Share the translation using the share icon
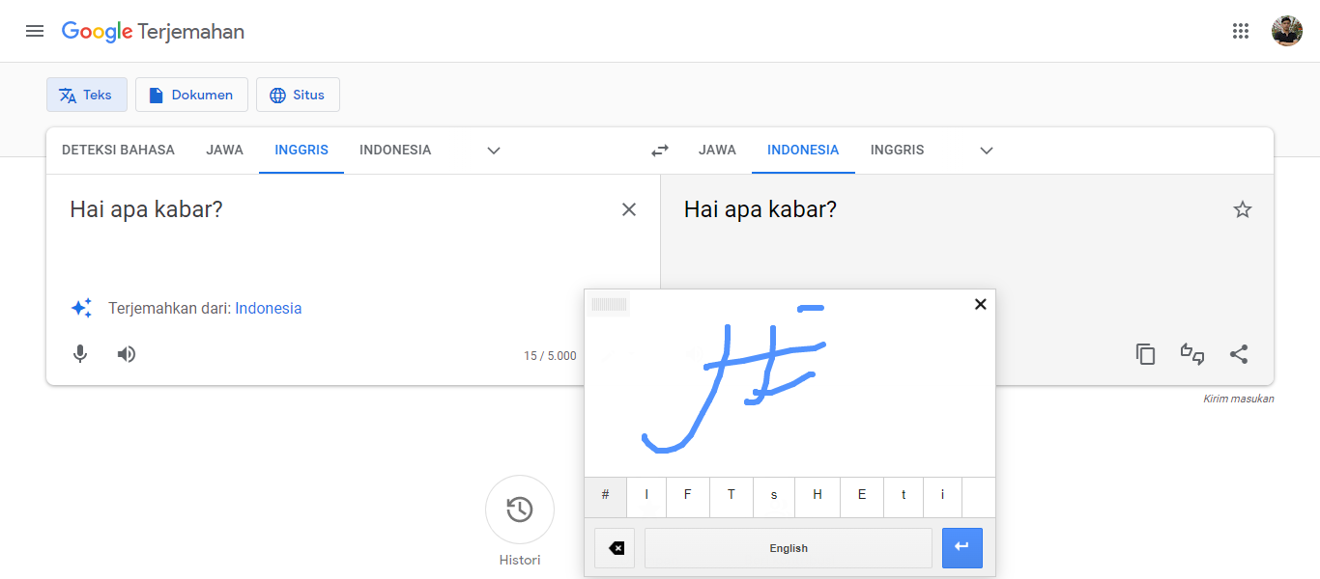 click(x=1239, y=354)
